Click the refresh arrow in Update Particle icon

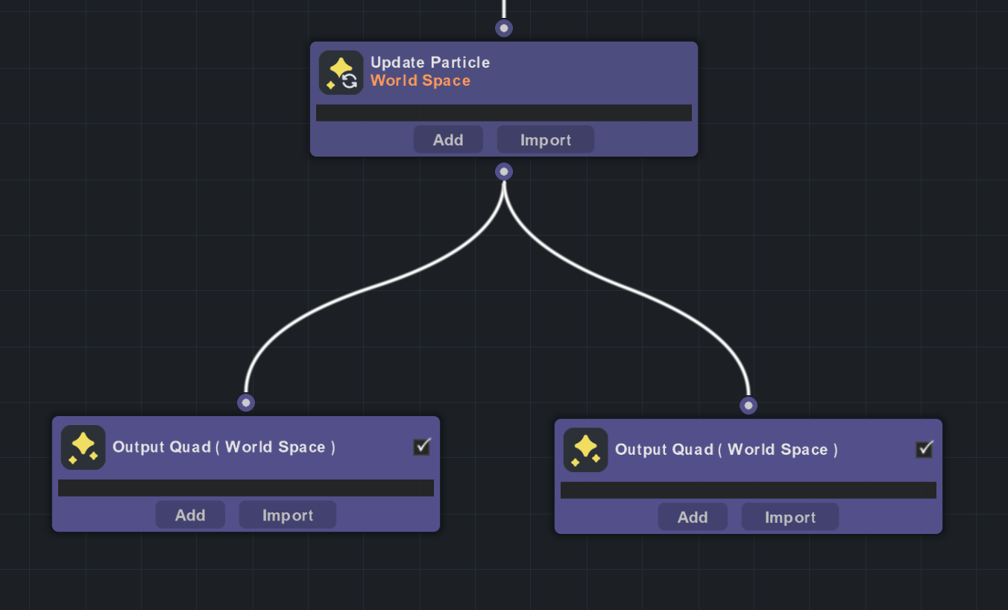(x=348, y=79)
